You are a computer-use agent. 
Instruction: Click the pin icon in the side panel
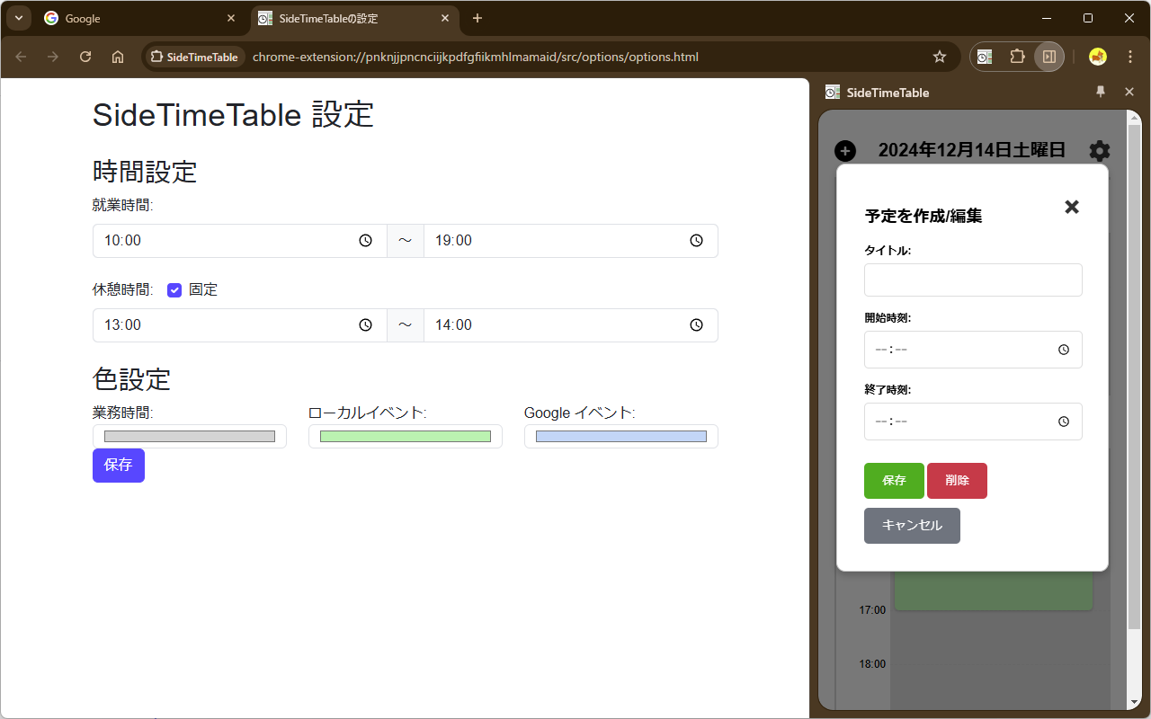(1100, 92)
